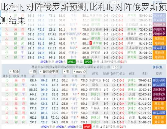Open the recent-10 matches count dropdown
The height and width of the screenshot is (129, 167).
coord(115,67)
